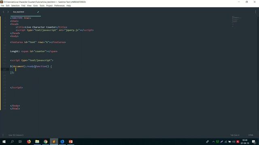Go to next tab with the right arrow

tap(8, 12)
